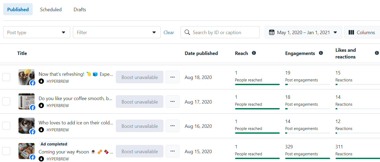Click three-dot menu on Aug 16 post
Screen dimensions: 380x162
(173, 126)
